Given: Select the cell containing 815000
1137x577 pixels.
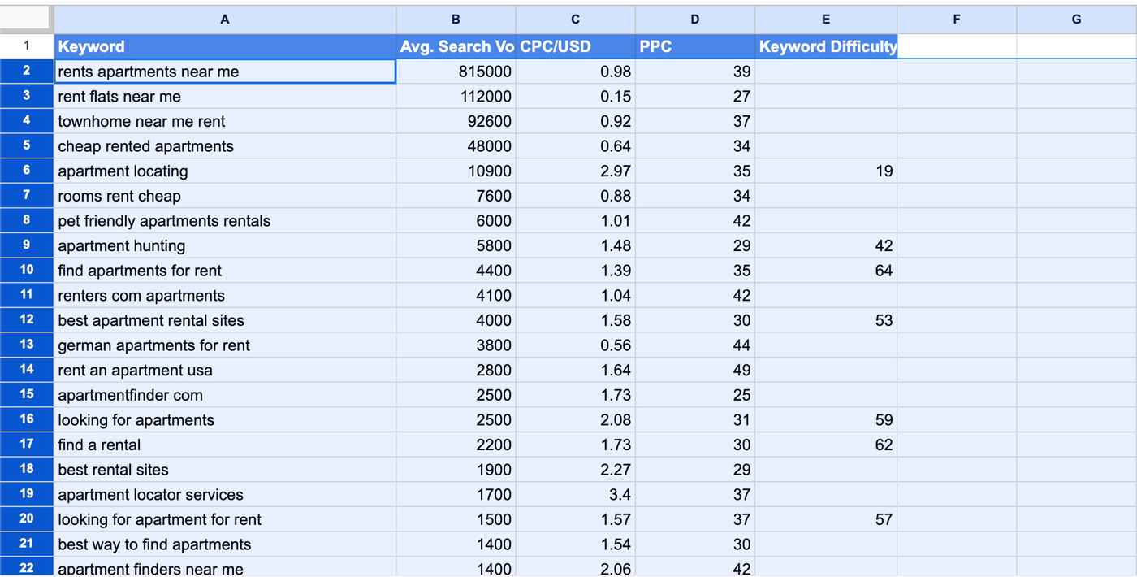Looking at the screenshot, I should pos(455,71).
